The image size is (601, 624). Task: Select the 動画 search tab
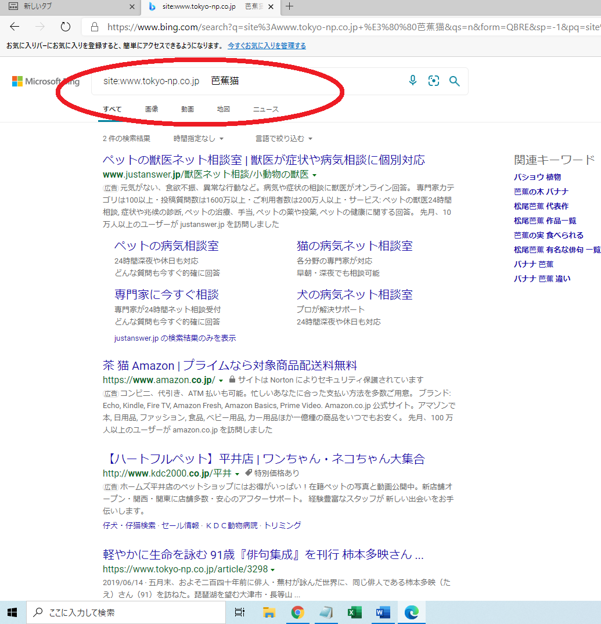point(188,109)
